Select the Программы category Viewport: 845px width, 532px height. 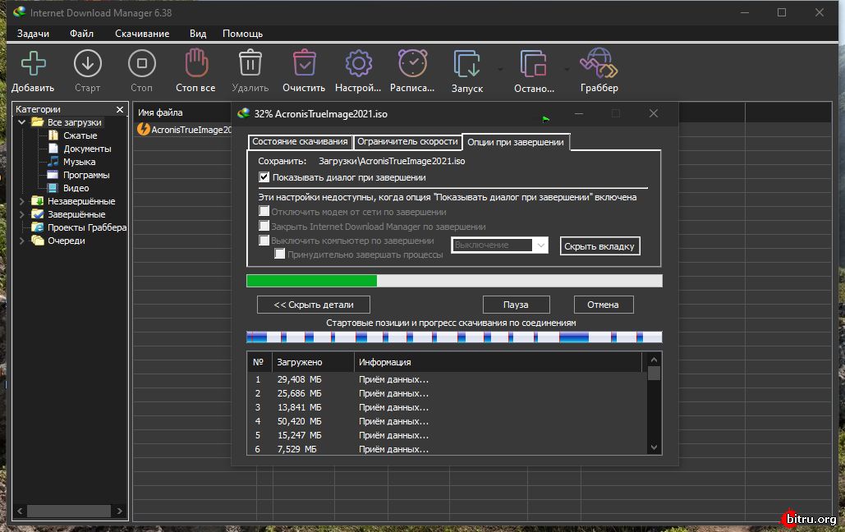pos(85,175)
